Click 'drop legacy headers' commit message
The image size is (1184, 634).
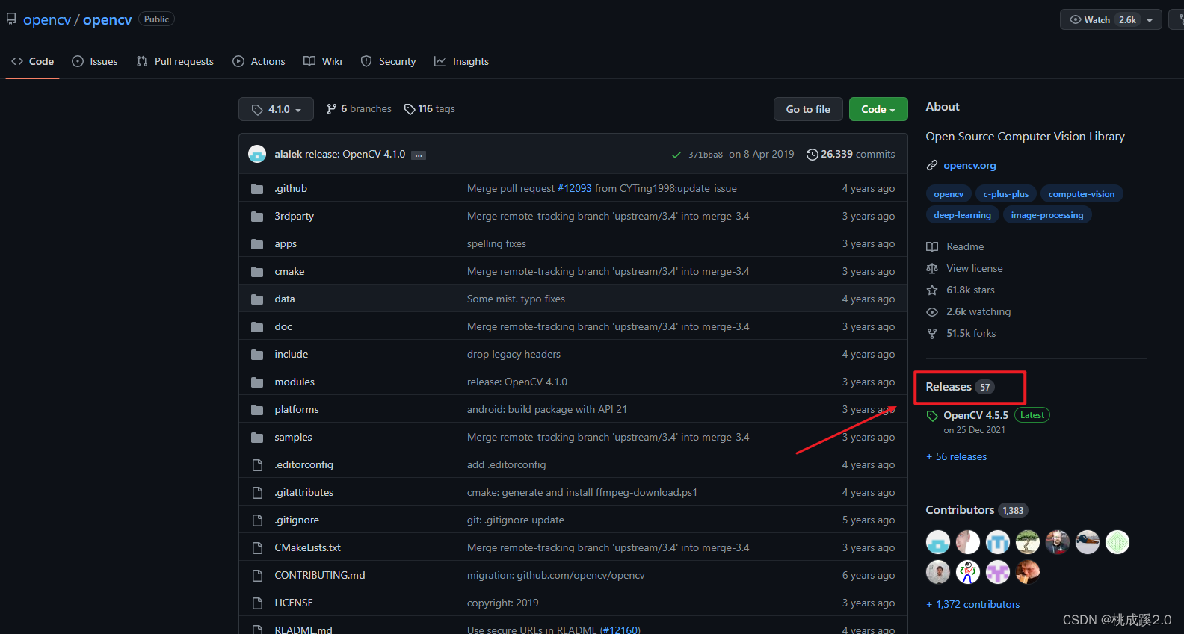pyautogui.click(x=514, y=355)
